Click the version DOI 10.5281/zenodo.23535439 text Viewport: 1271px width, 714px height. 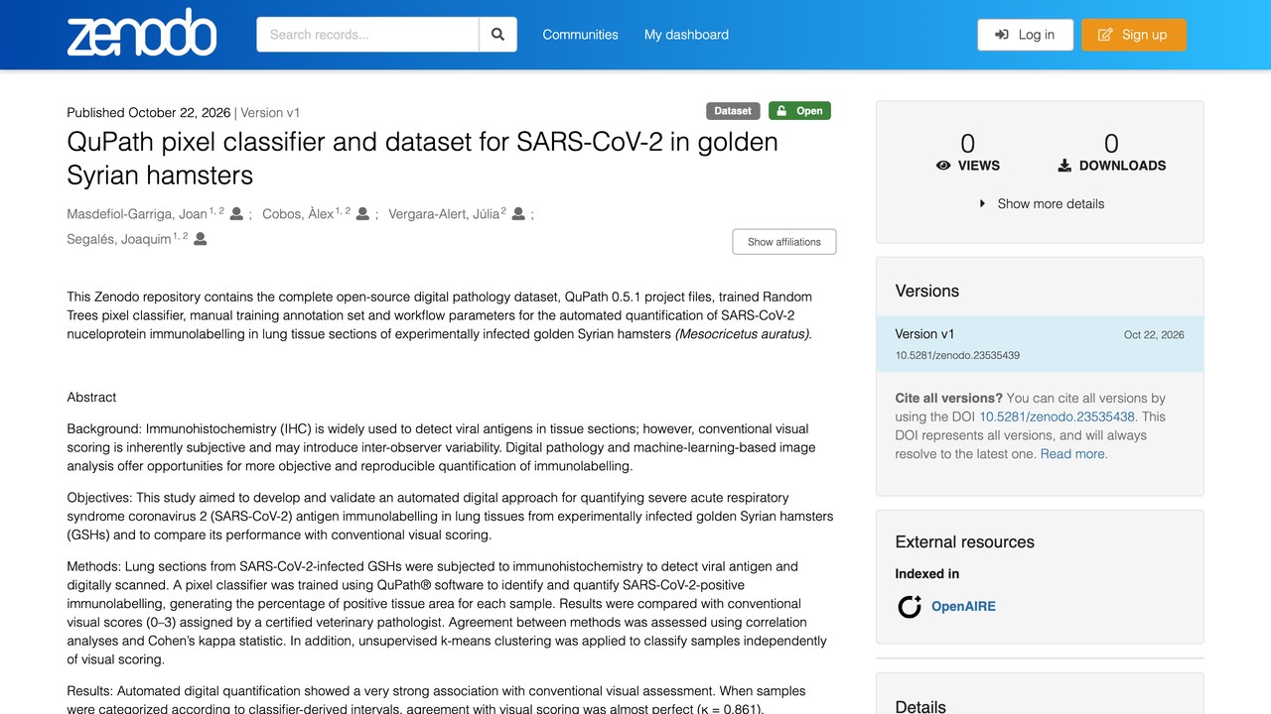pyautogui.click(x=957, y=355)
